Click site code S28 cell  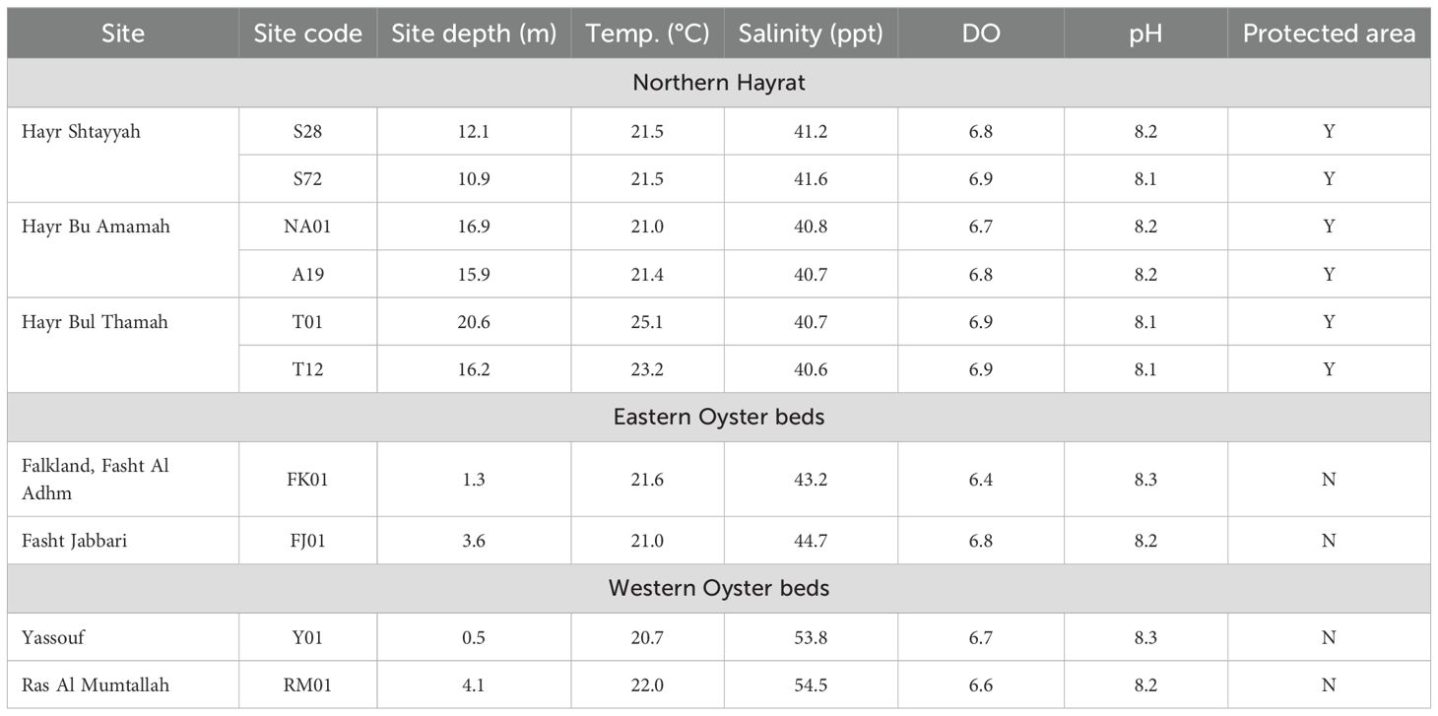tap(307, 132)
